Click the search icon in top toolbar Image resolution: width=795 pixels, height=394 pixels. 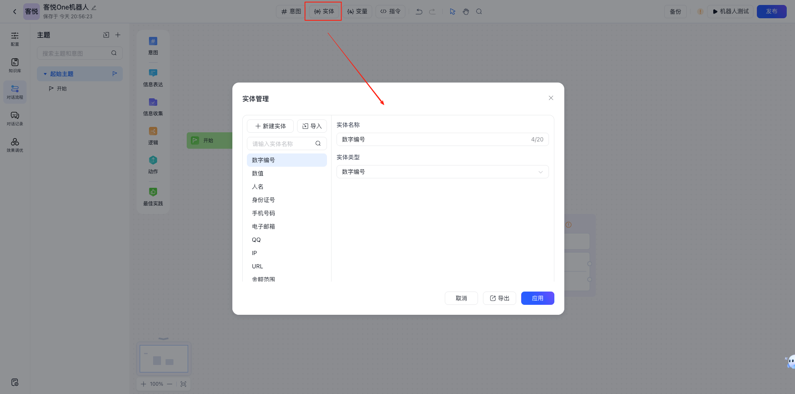479,12
